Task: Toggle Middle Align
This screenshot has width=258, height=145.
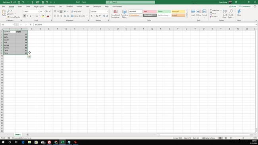Action: point(58,12)
